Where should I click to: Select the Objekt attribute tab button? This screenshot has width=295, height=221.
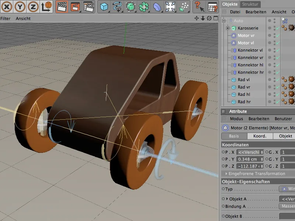click(x=285, y=136)
